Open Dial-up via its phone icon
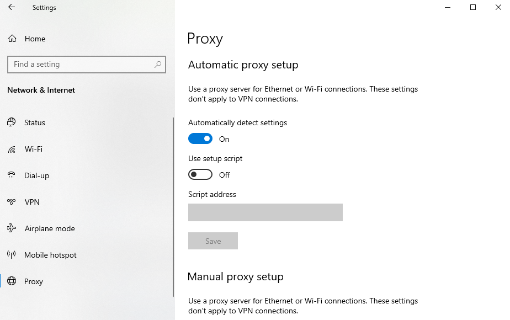Viewport: 510px width, 320px height. [12, 175]
